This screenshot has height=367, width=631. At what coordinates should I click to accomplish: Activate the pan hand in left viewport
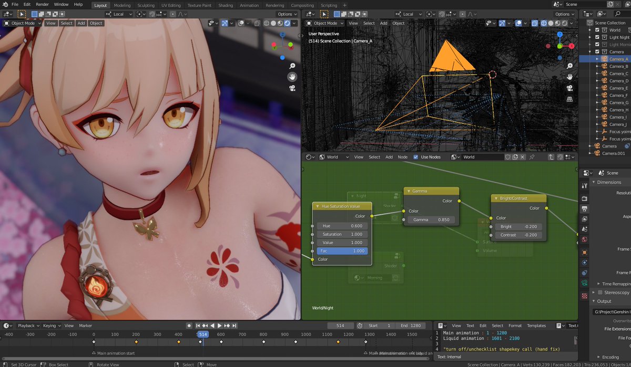[292, 77]
